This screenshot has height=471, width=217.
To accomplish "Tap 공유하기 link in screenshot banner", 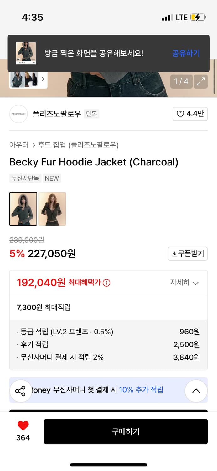I will [x=186, y=53].
